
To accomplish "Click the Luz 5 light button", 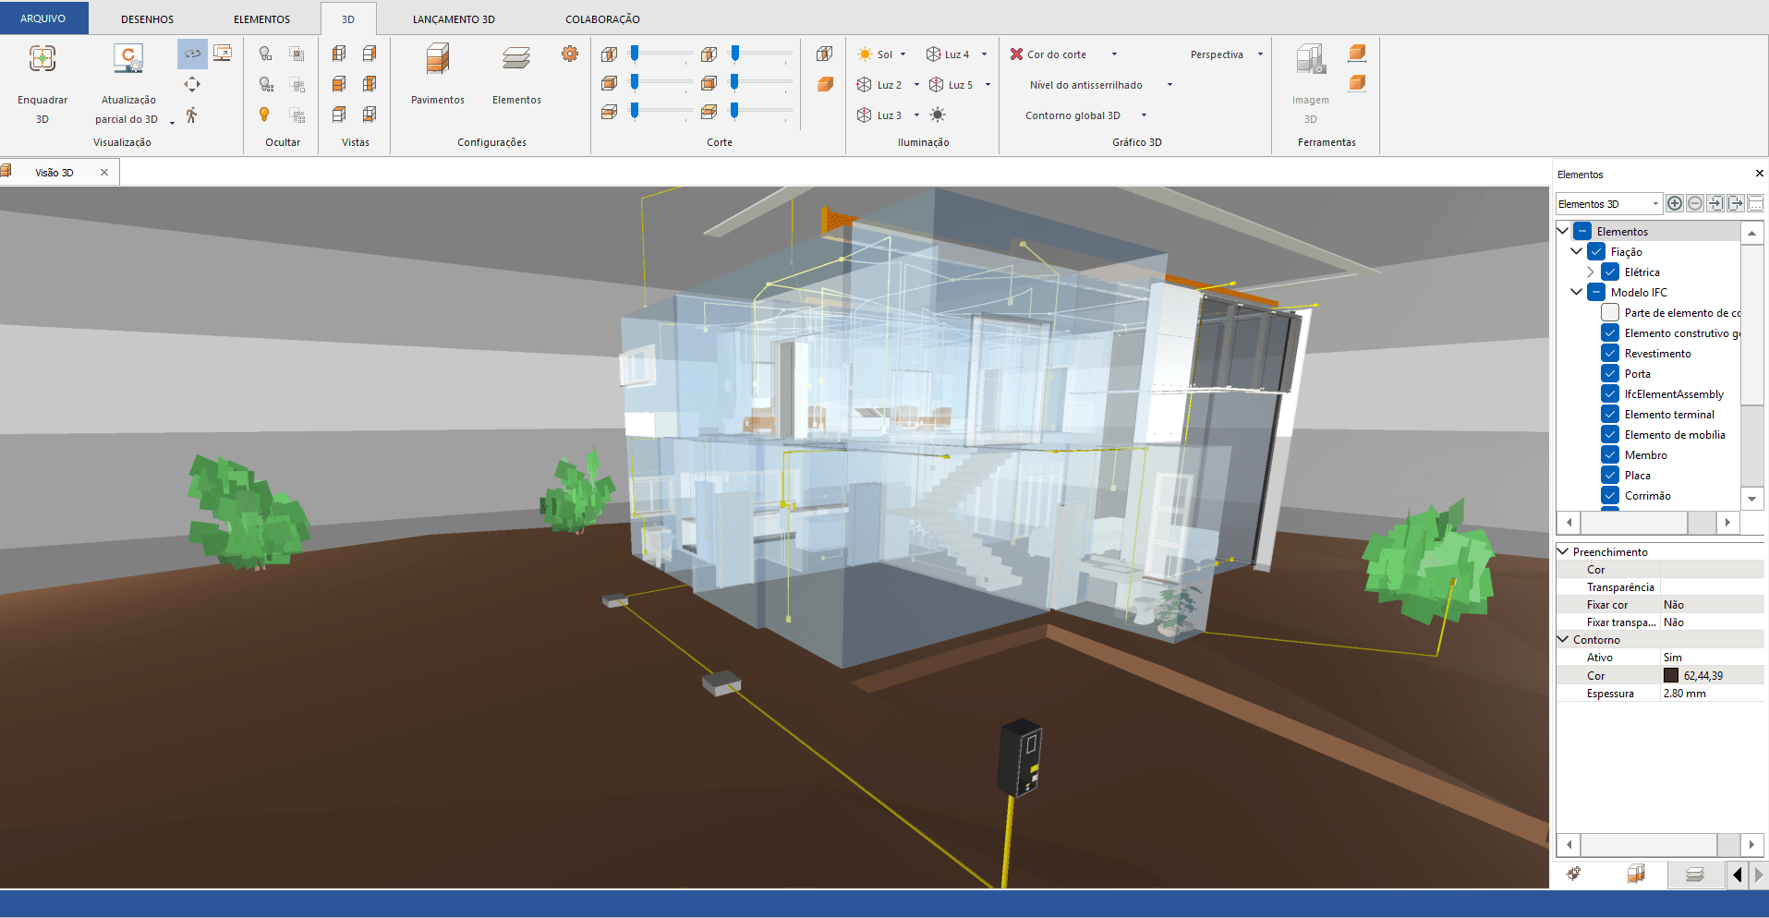I will (x=951, y=85).
